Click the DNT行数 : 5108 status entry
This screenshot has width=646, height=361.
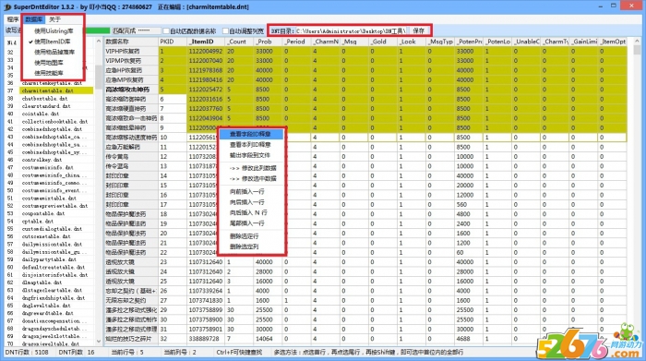click(x=27, y=353)
